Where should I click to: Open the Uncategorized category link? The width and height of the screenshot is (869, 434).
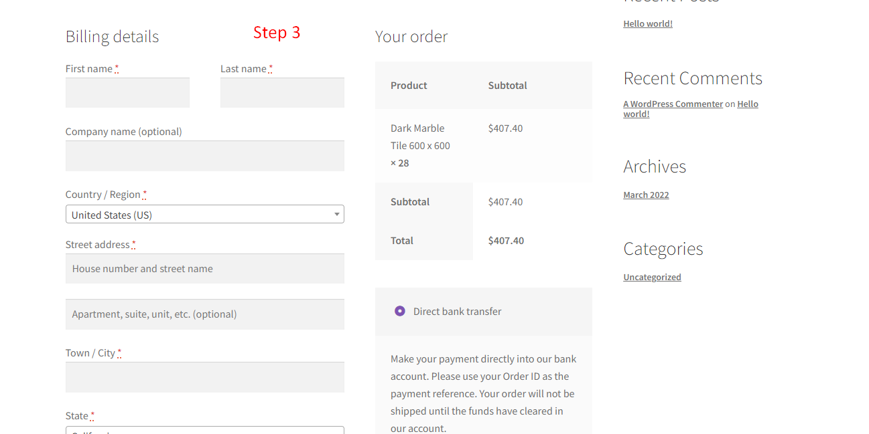tap(652, 277)
